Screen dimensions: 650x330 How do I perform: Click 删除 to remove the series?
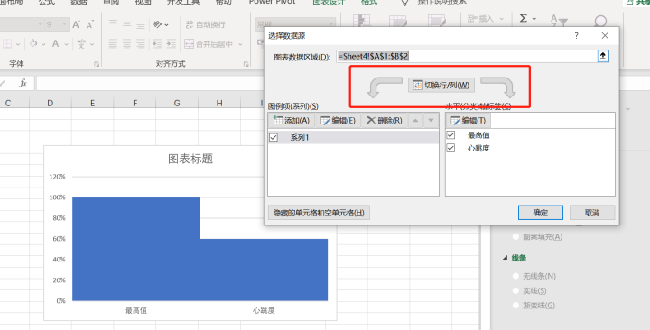[385, 121]
